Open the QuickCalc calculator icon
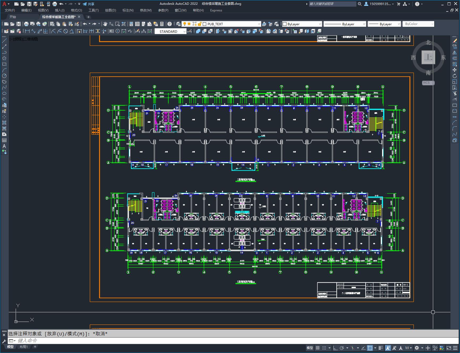Screen dimensions: 460x353 click(x=162, y=24)
